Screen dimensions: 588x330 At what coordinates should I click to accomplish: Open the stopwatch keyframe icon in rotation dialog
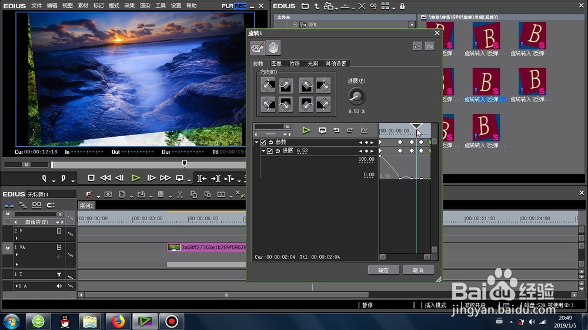click(273, 48)
